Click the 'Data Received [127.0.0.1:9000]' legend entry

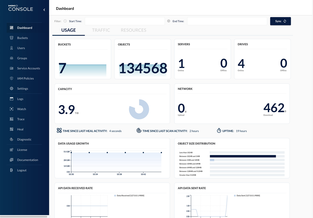tap(129, 195)
